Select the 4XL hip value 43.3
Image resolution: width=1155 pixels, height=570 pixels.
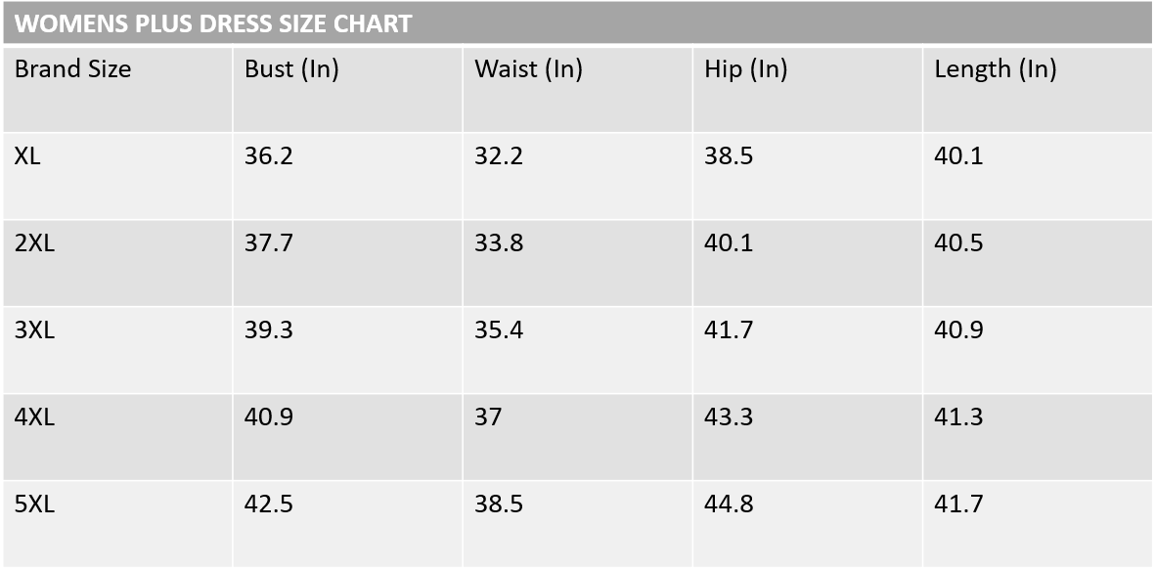coord(729,417)
